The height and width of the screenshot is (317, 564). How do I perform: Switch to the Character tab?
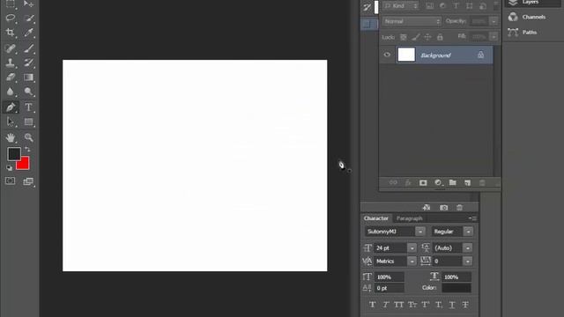pos(376,218)
